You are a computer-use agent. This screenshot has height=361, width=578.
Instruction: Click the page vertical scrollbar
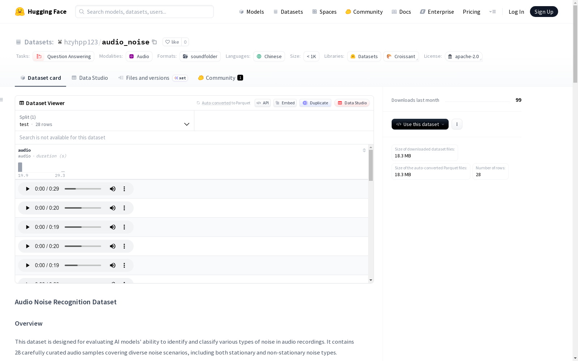[x=575, y=44]
